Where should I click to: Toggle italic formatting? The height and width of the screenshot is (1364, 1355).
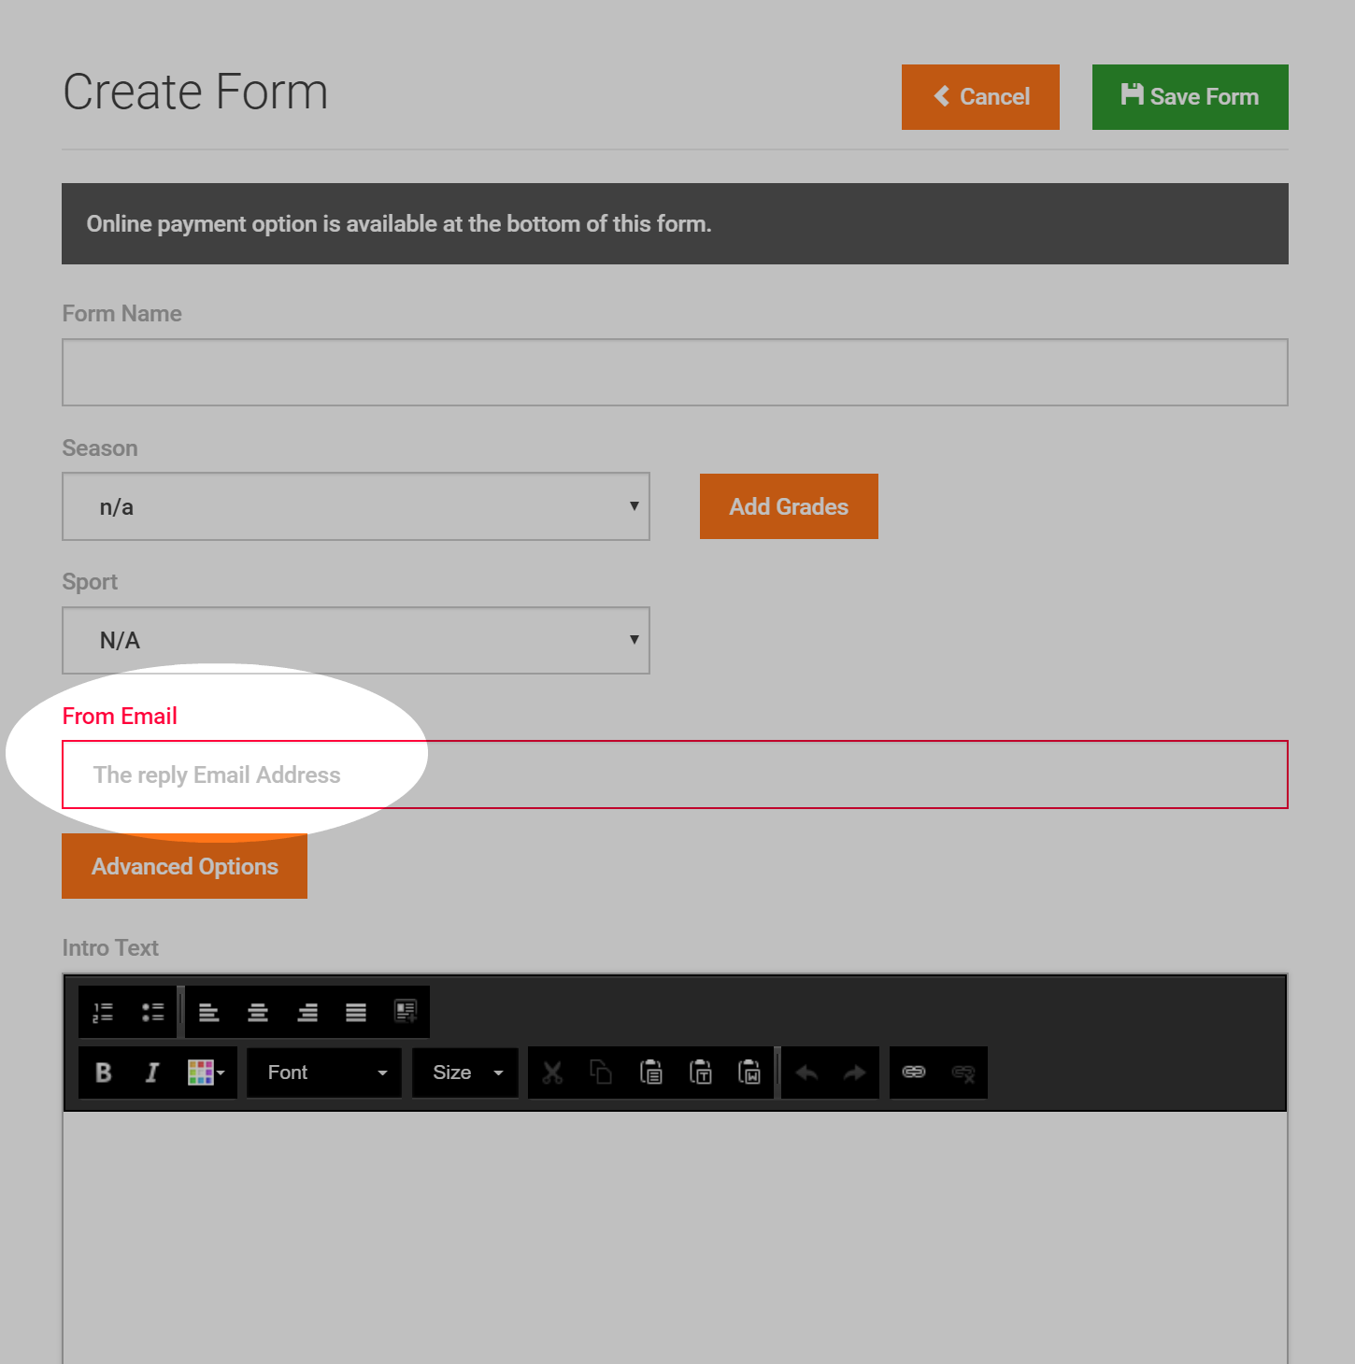152,1073
